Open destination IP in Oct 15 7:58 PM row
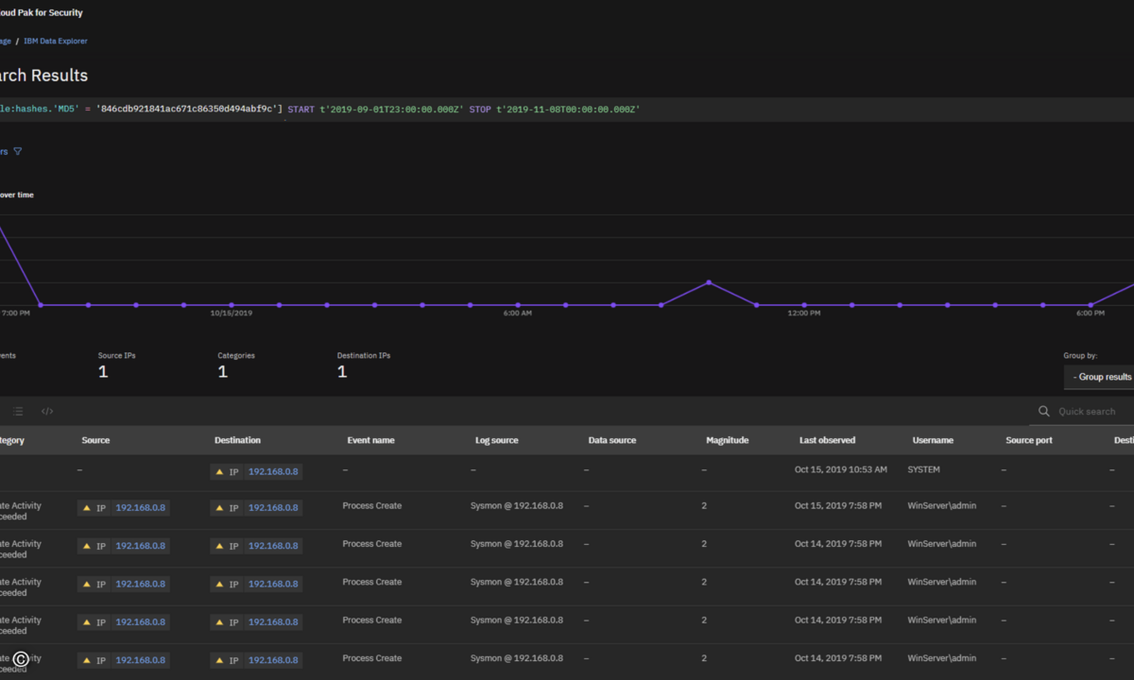Viewport: 1134px width, 680px height. click(273, 508)
